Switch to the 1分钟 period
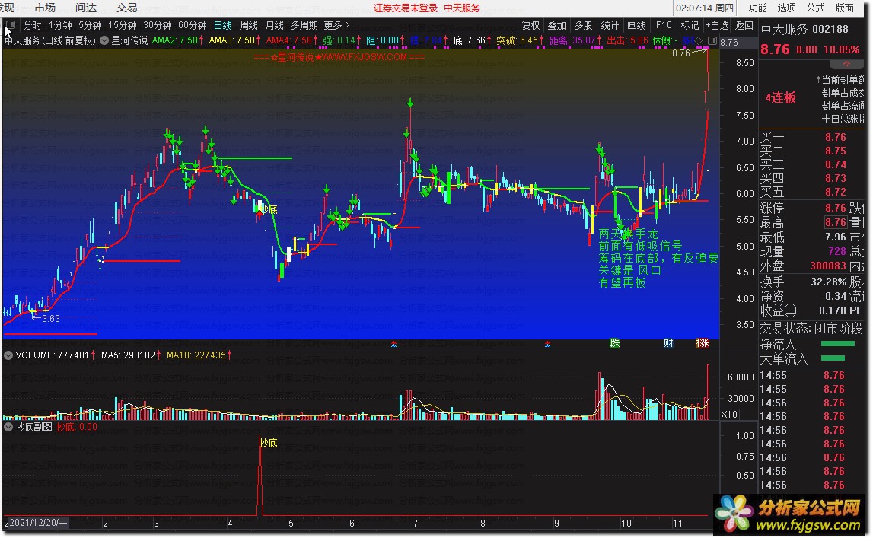The height and width of the screenshot is (538, 873). (x=60, y=25)
